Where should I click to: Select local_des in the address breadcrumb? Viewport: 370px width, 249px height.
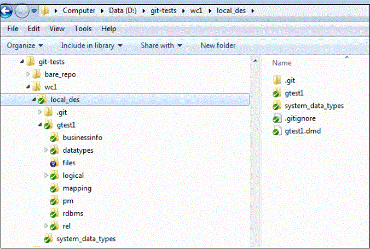231,10
